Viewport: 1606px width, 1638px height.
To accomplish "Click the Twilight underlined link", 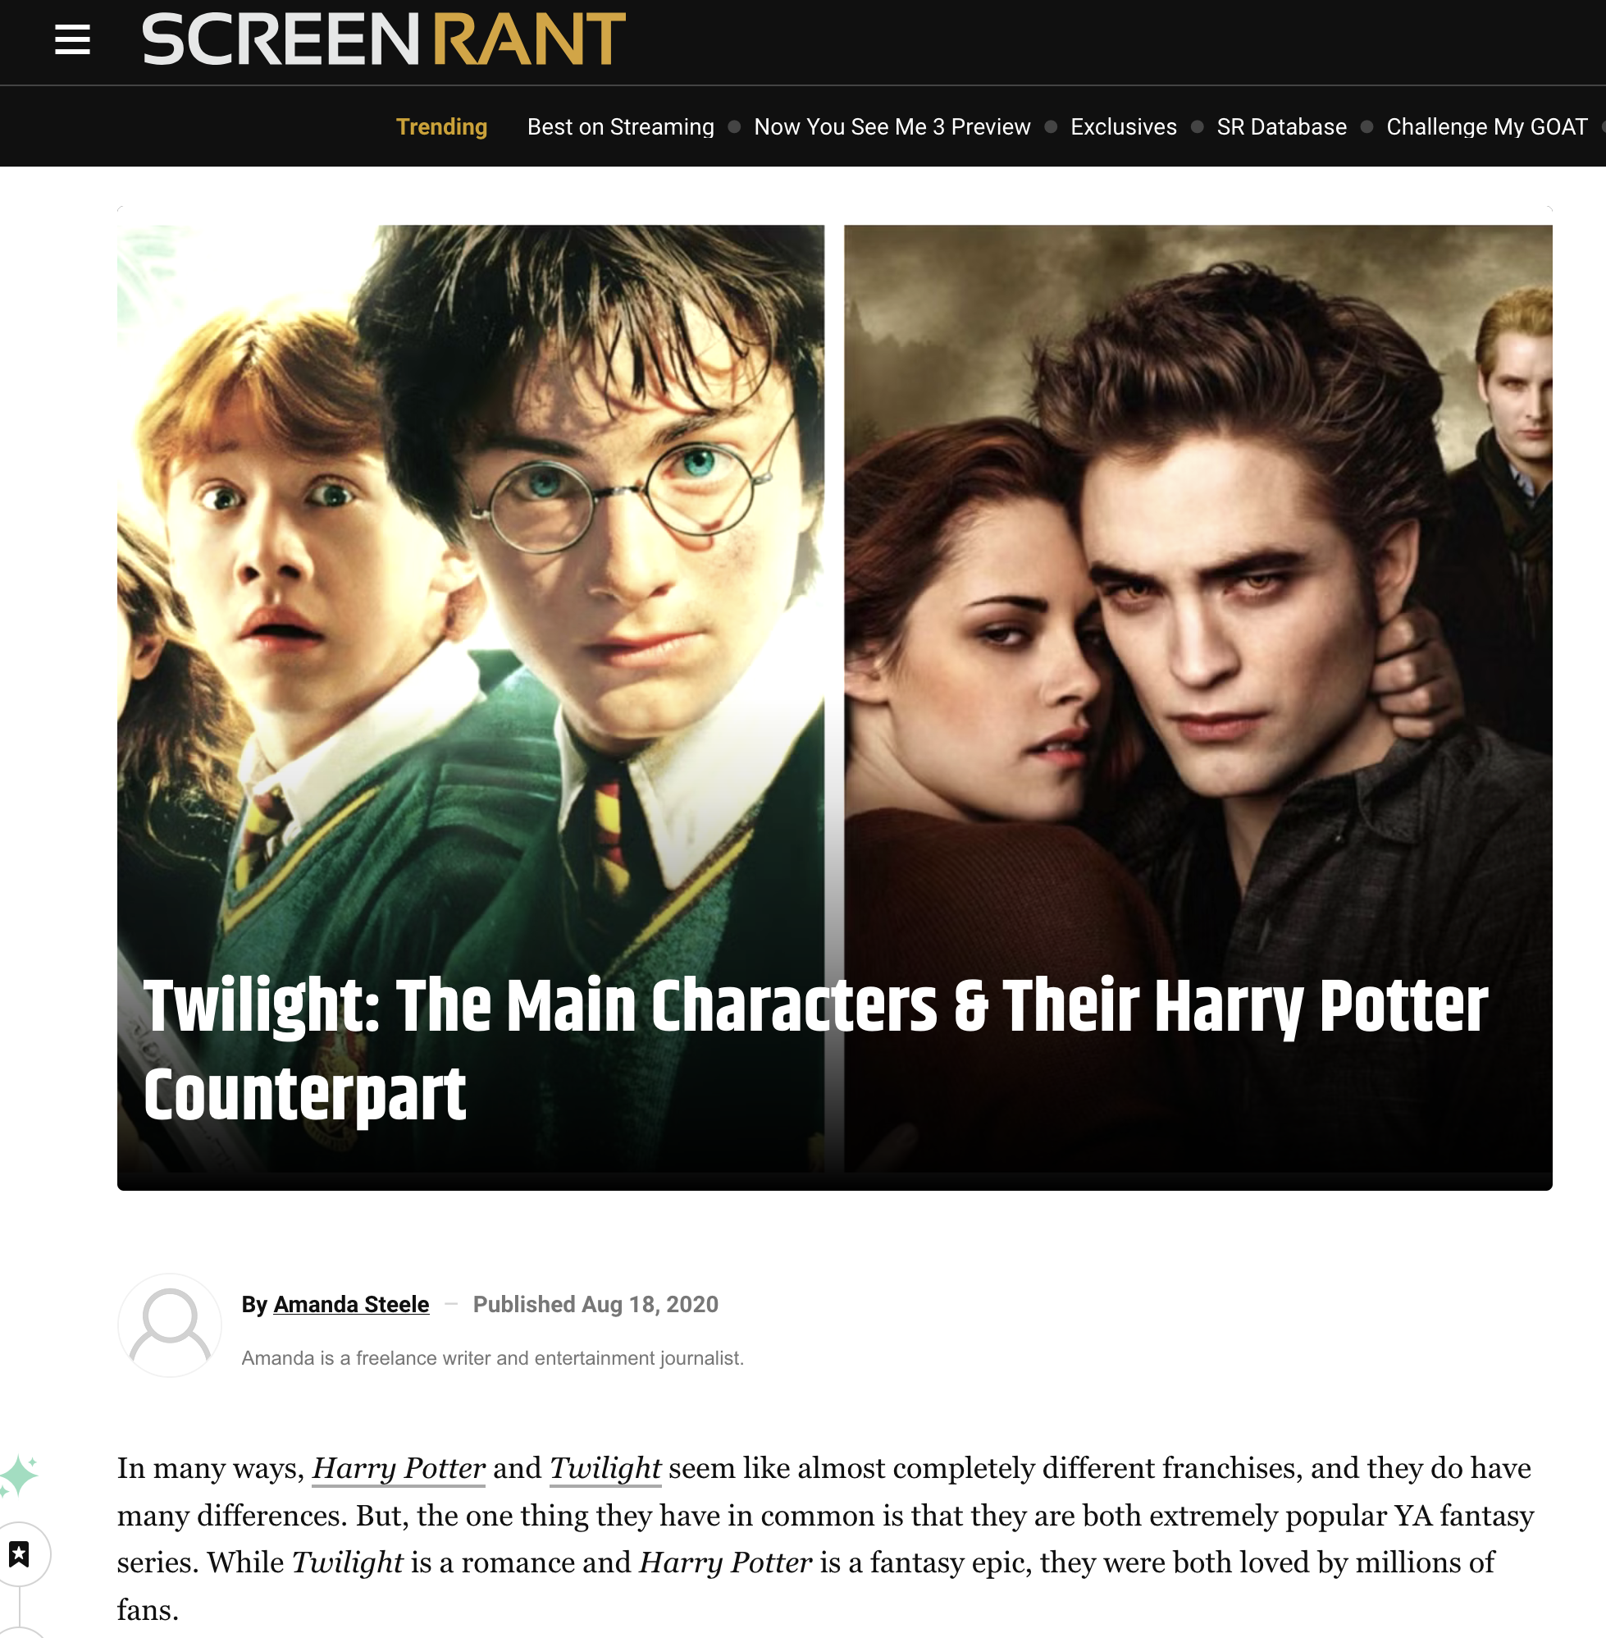I will tap(605, 1468).
